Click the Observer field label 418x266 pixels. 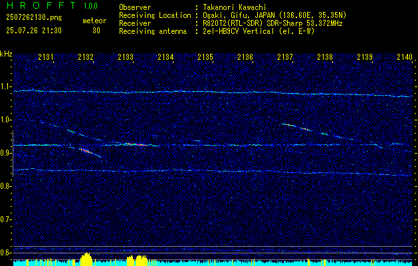[x=135, y=7]
